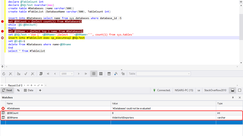
Task: Toggle breakpoint on set @DBName line
Action: tap(2, 31)
